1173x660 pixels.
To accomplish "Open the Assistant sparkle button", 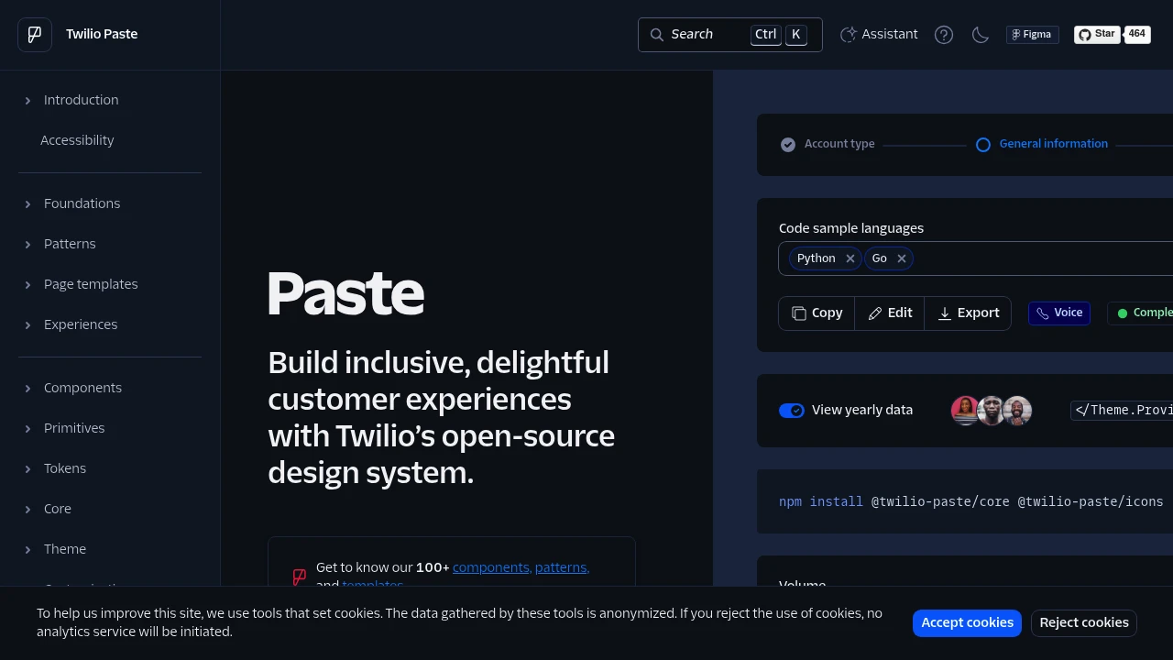I will tap(879, 35).
